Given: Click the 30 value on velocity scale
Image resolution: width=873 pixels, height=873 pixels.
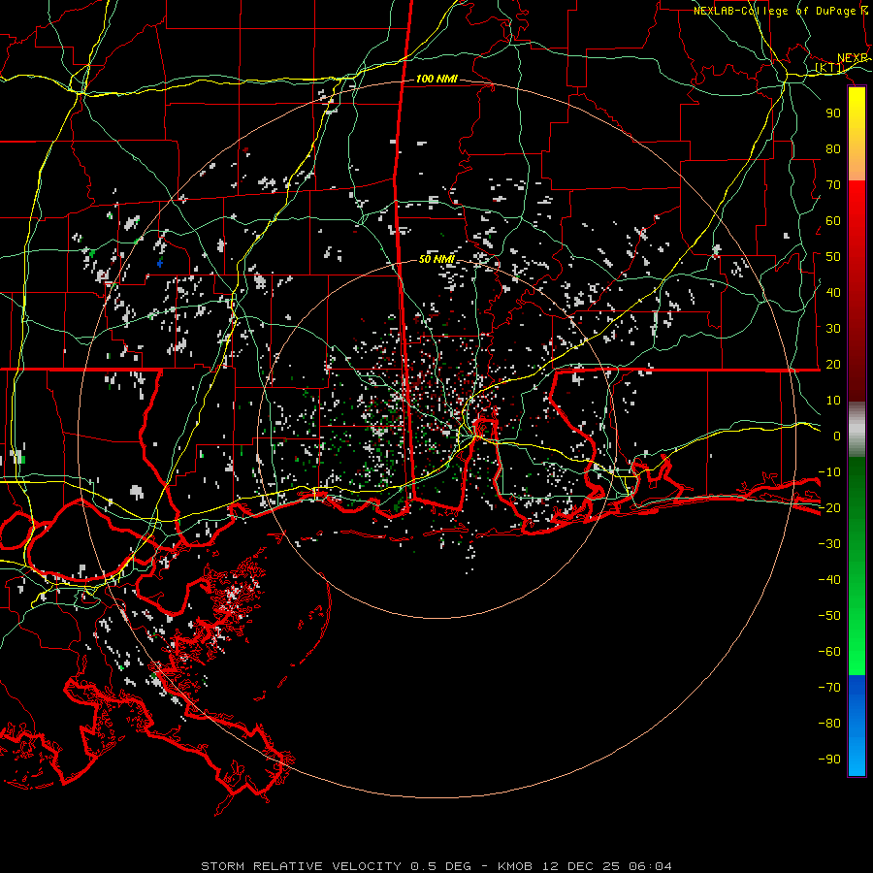Looking at the screenshot, I should click(833, 329).
